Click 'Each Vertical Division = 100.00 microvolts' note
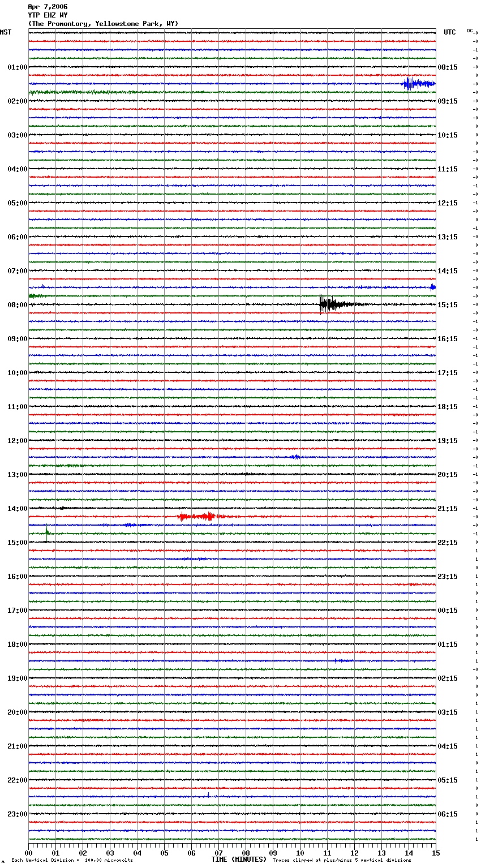 (x=72, y=861)
